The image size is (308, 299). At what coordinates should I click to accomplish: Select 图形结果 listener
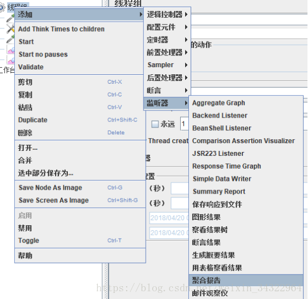(x=246, y=217)
